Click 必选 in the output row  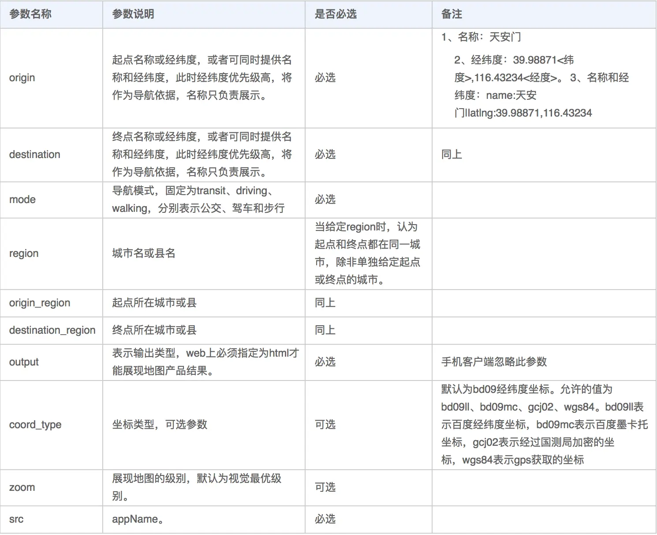325,362
